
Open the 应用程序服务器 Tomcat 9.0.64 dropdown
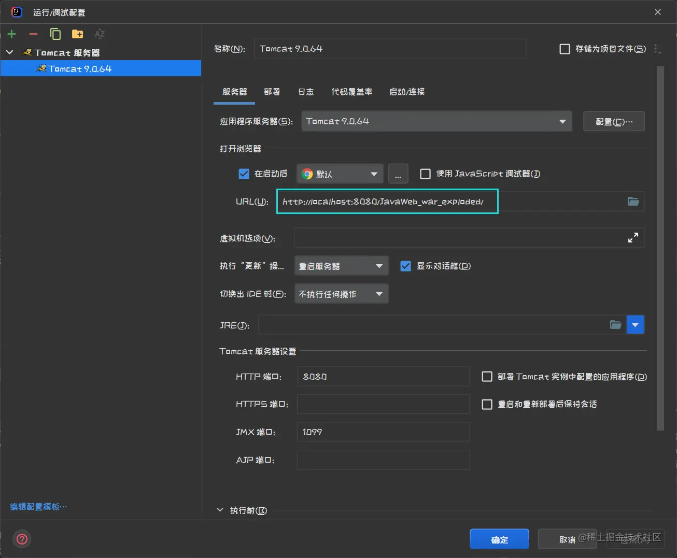(x=436, y=121)
